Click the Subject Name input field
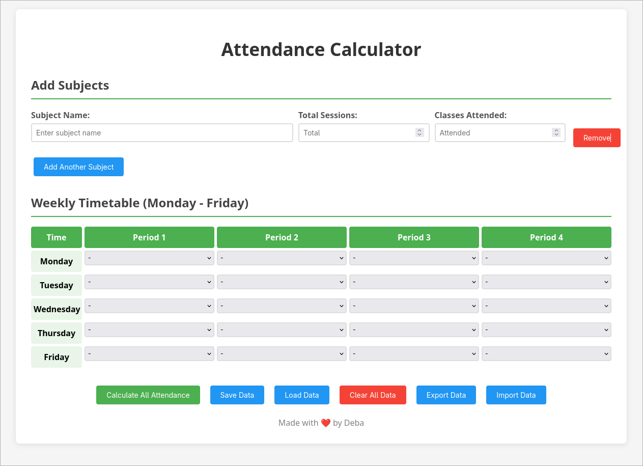 (162, 133)
